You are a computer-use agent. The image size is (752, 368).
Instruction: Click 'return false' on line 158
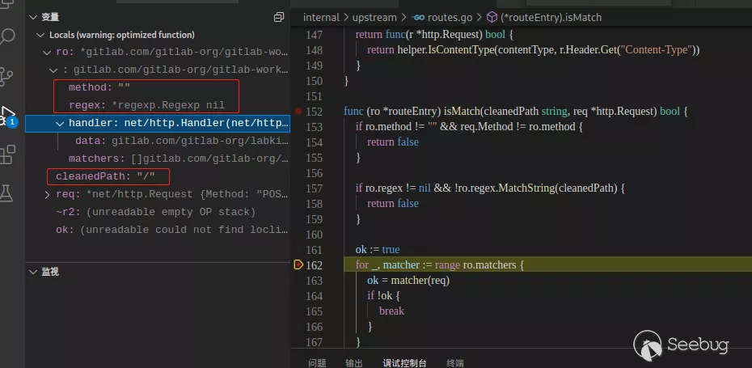(393, 204)
